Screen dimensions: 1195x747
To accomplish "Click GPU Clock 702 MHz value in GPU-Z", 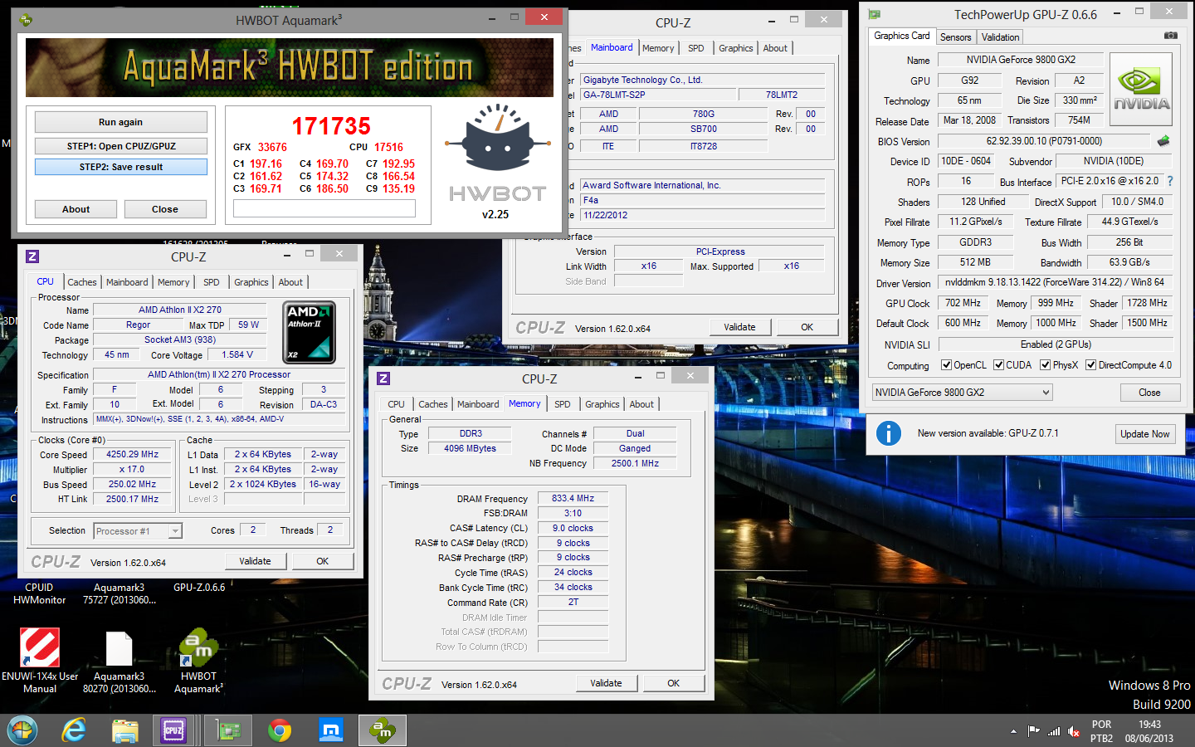I will pos(963,303).
